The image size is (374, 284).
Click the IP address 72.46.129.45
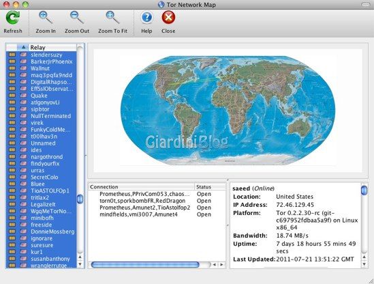(x=295, y=205)
